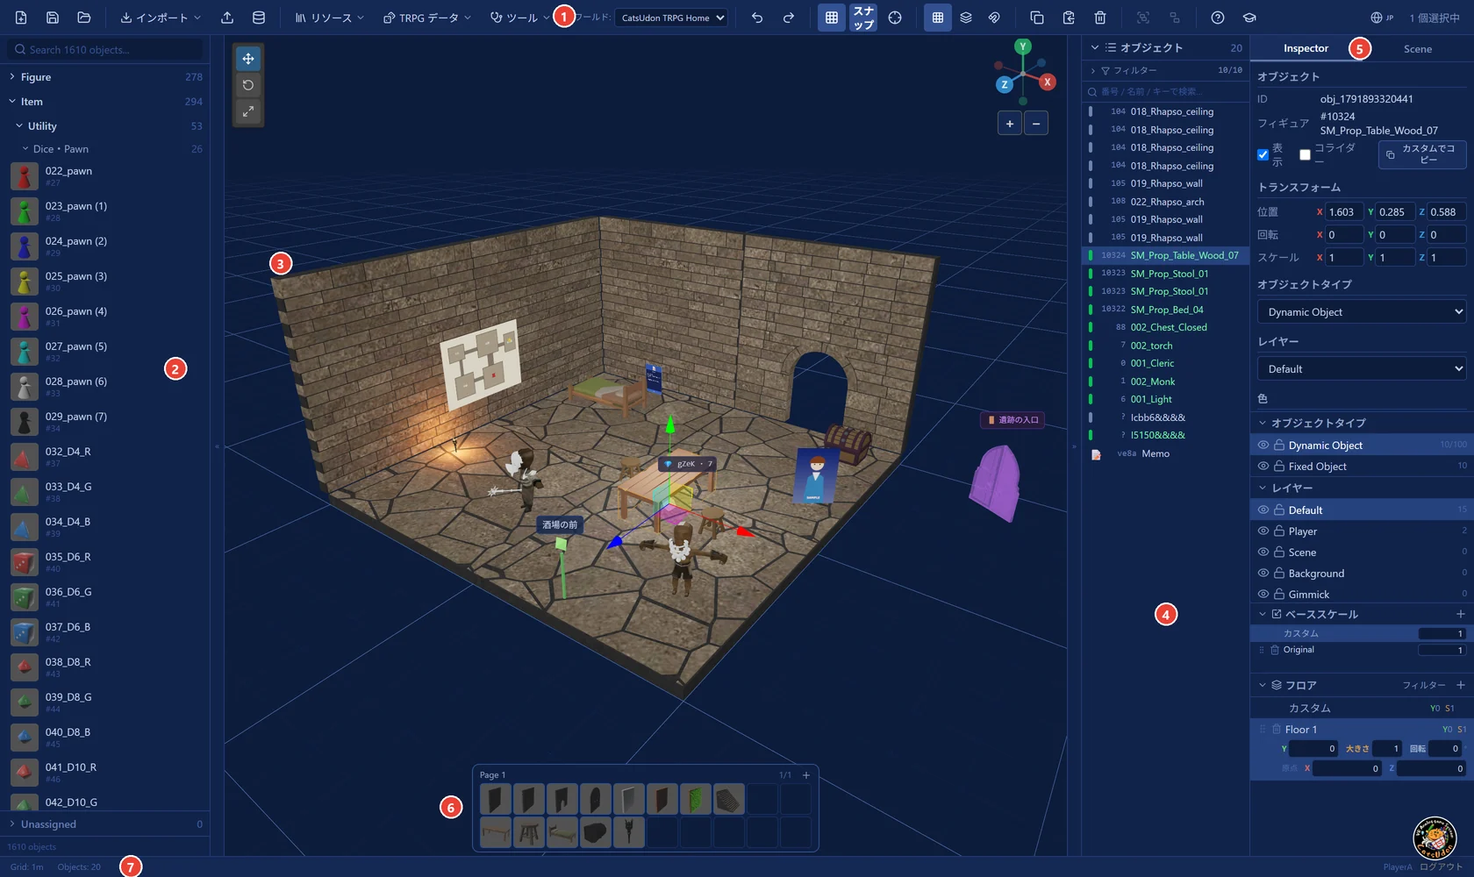Click the ログアウト logout link
1474x877 pixels.
[x=1442, y=866]
